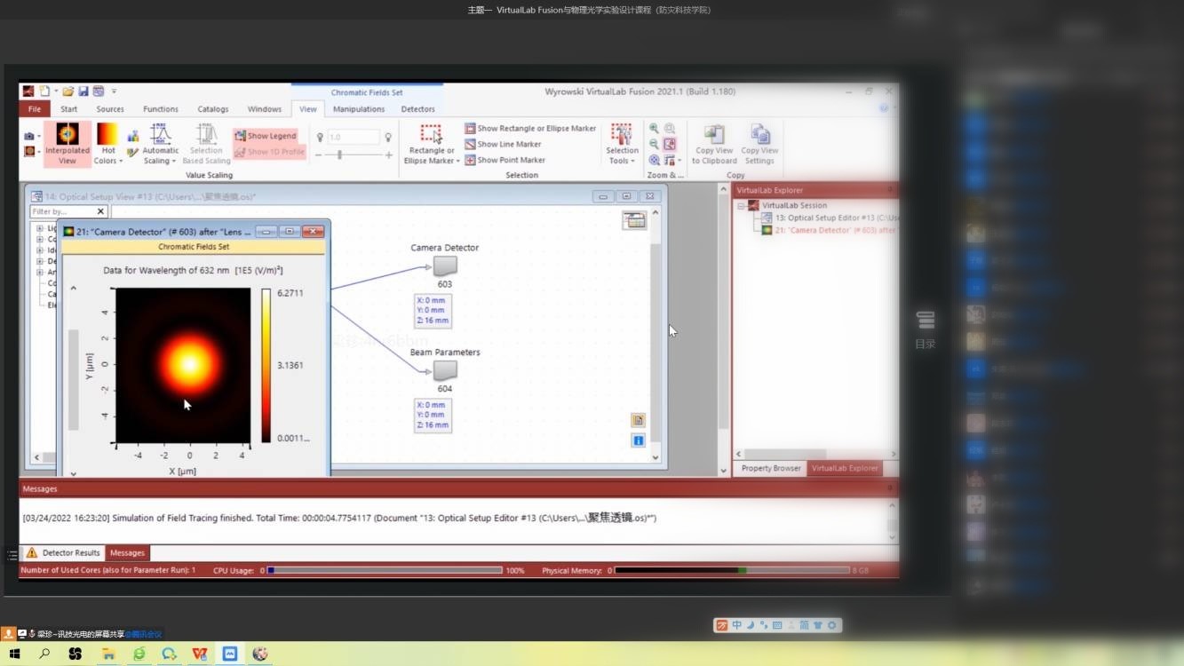1184x666 pixels.
Task: Click the Rectangle or Ellipse Marker icon
Action: [x=431, y=135]
